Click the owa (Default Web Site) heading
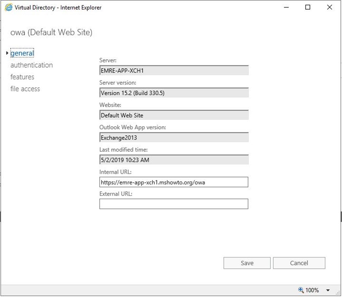Image resolution: width=342 pixels, height=297 pixels. coord(51,32)
